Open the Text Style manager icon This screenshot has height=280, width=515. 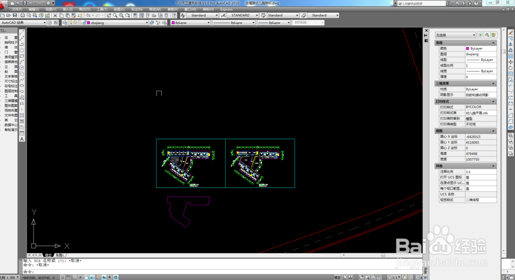pos(183,15)
